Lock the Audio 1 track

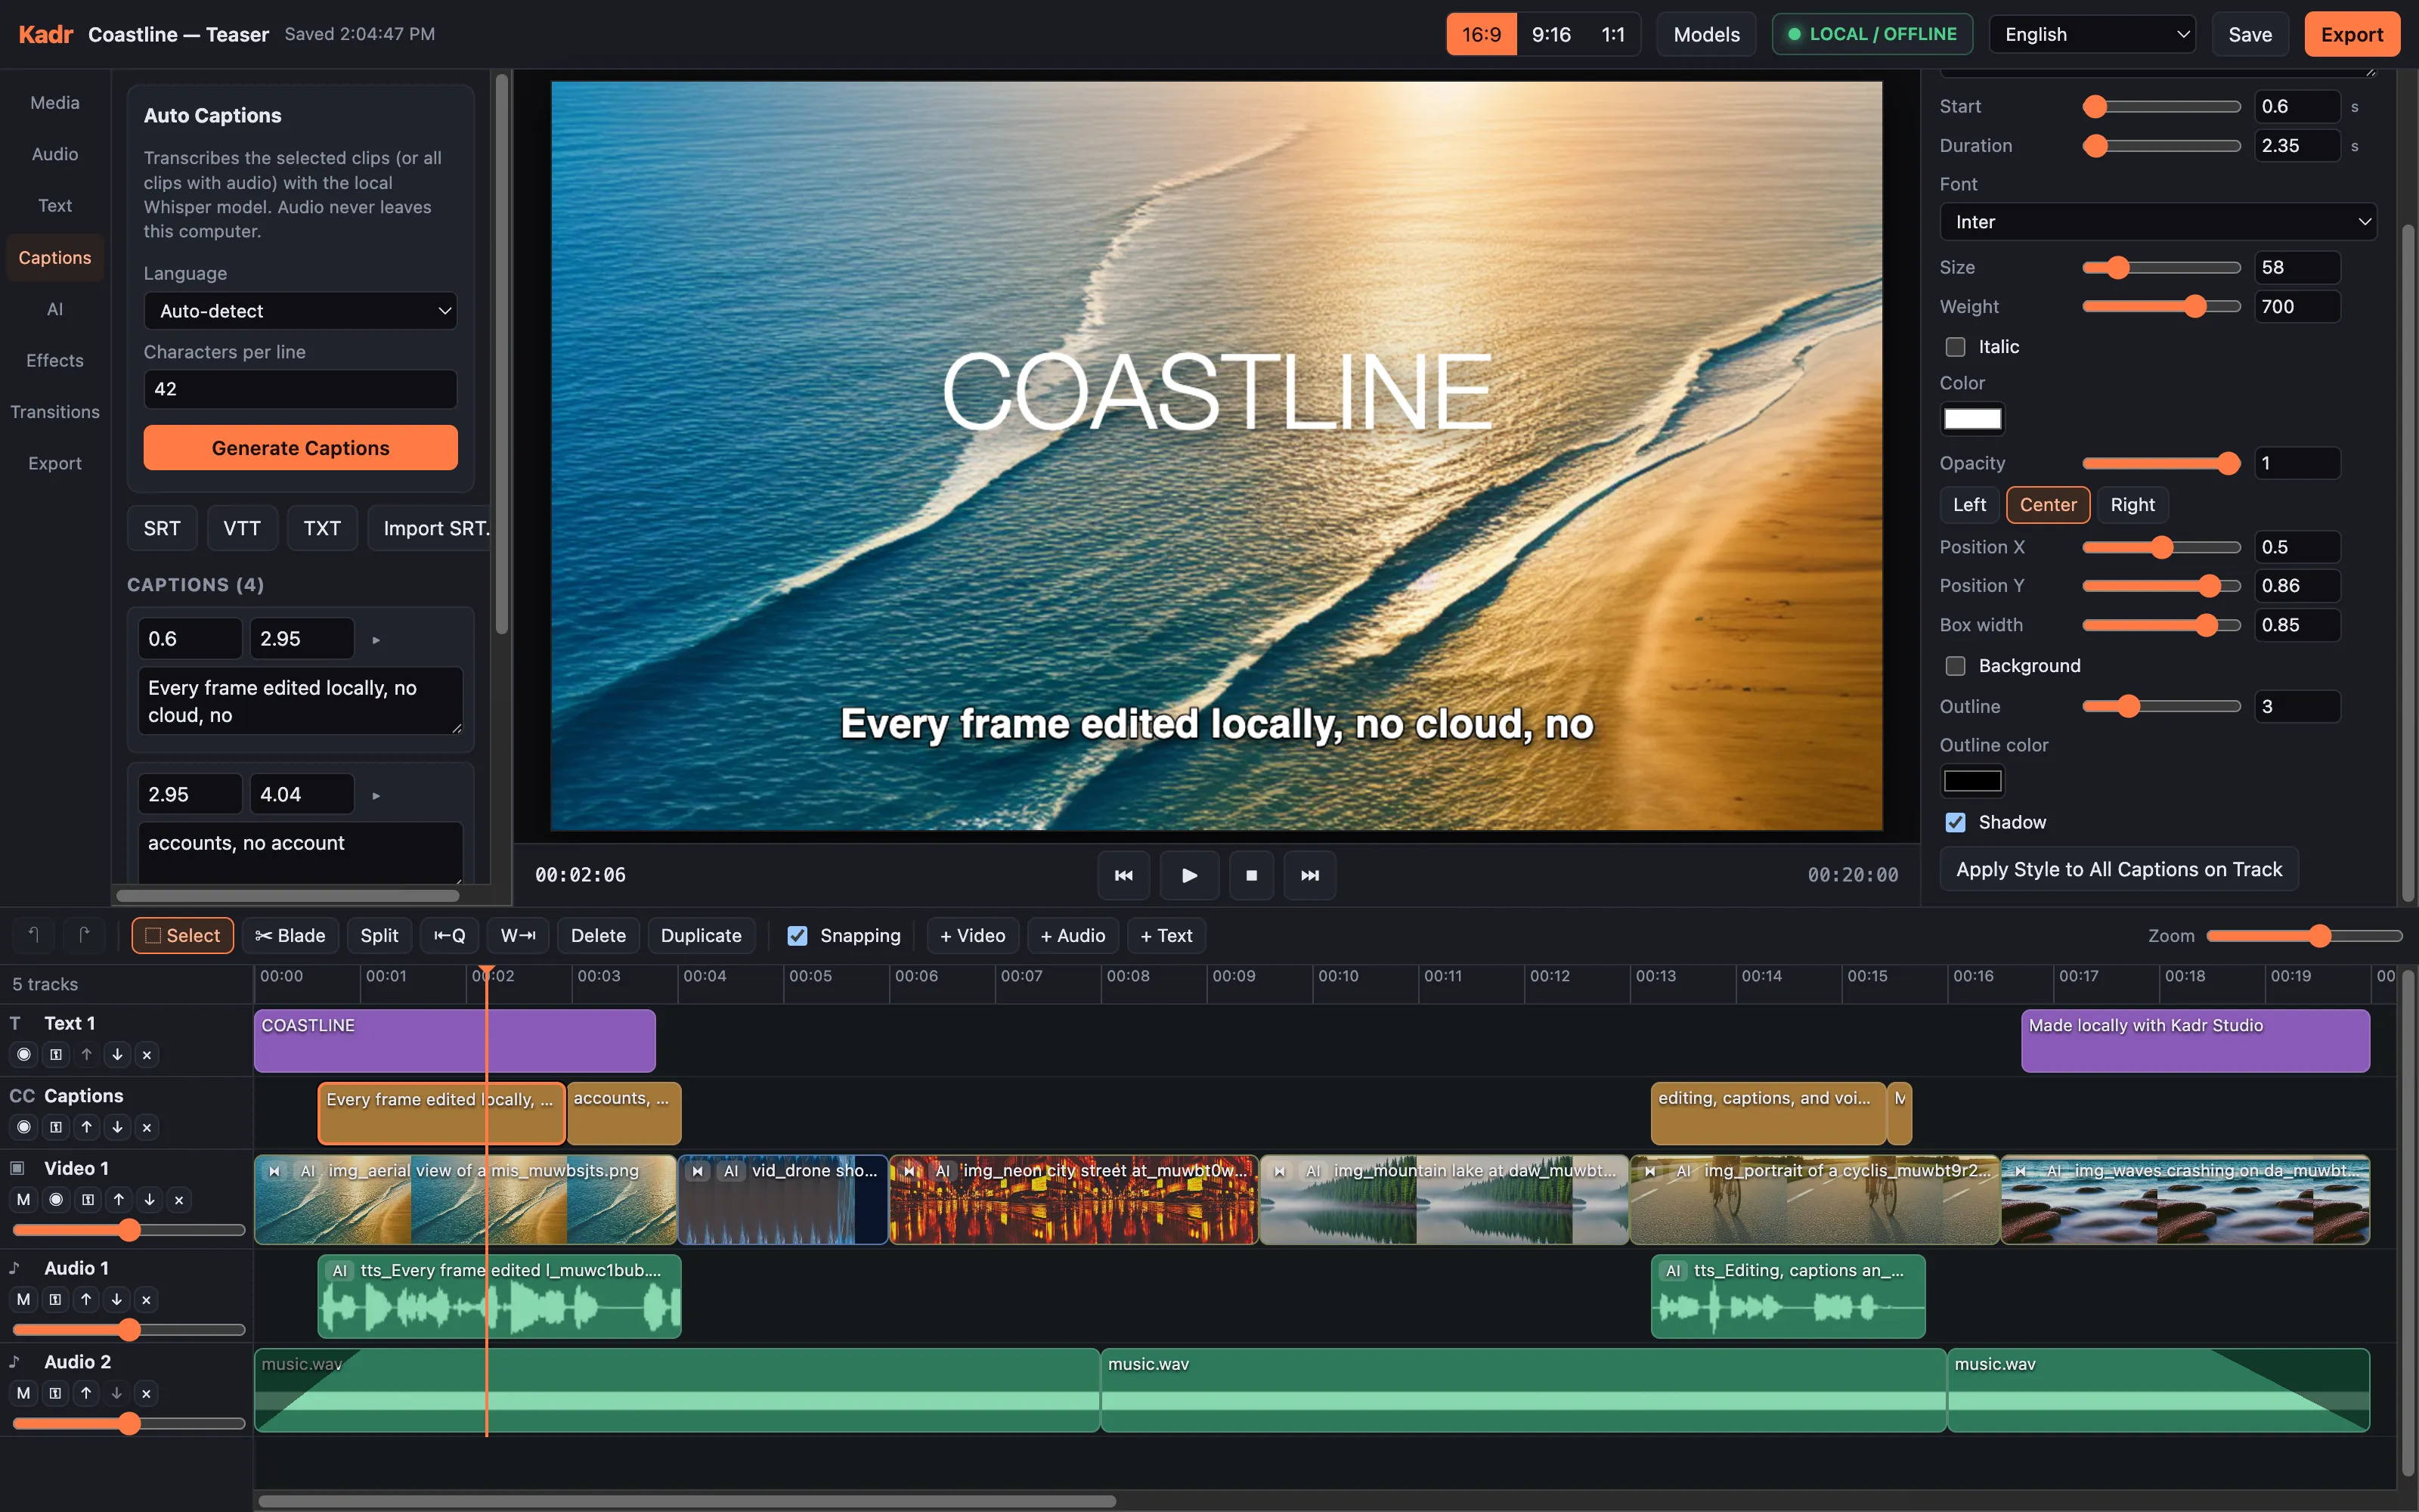(55, 1299)
